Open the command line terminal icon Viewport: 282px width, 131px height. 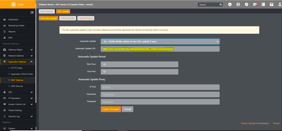coord(230,4)
